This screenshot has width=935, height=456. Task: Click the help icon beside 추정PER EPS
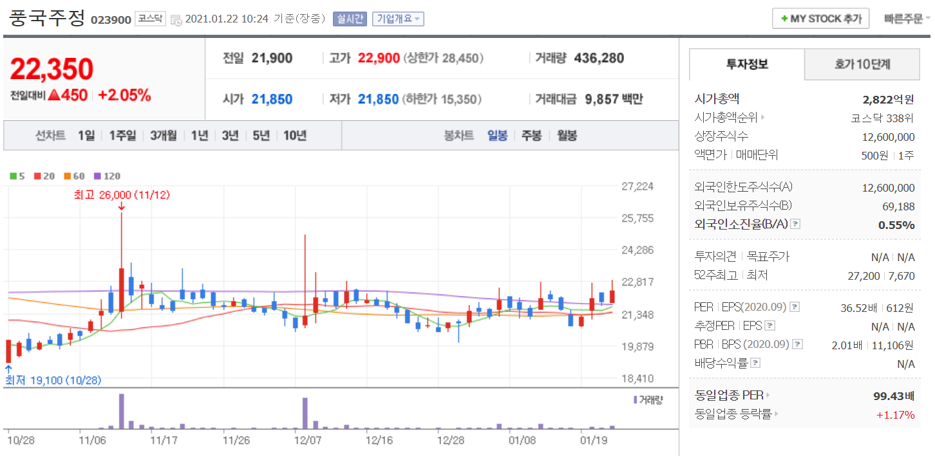(x=770, y=326)
